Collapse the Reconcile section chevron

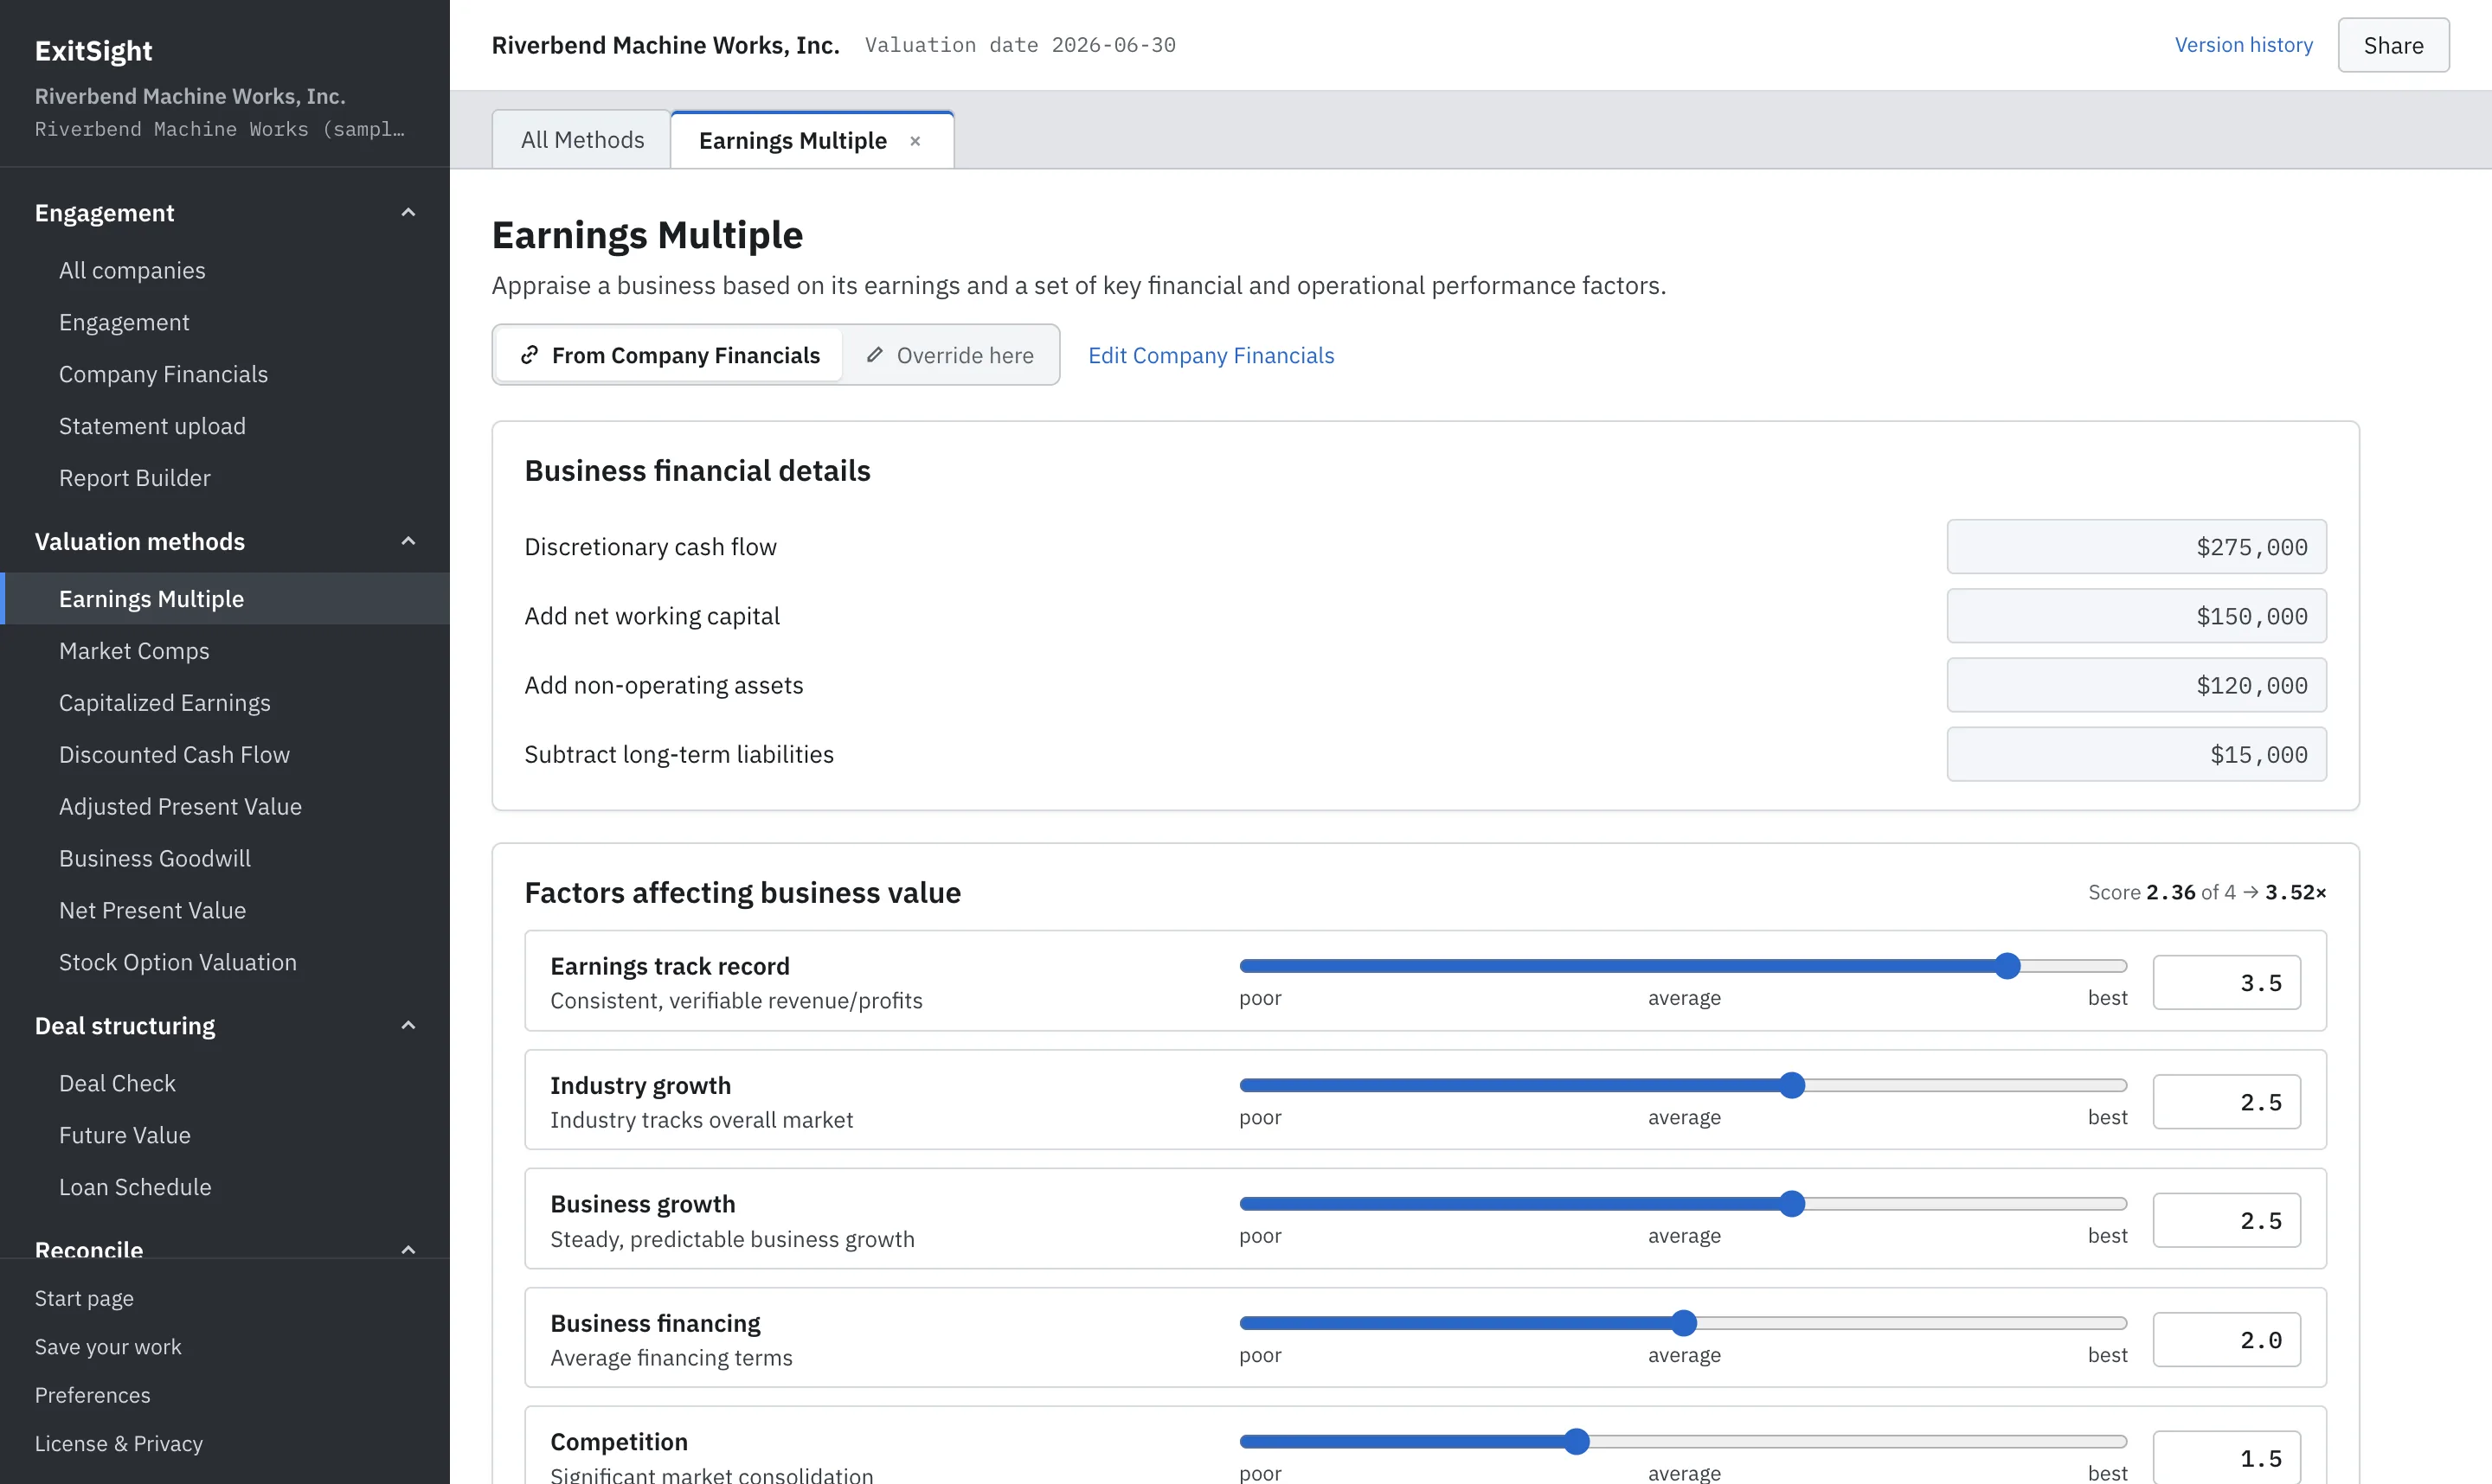[408, 1249]
